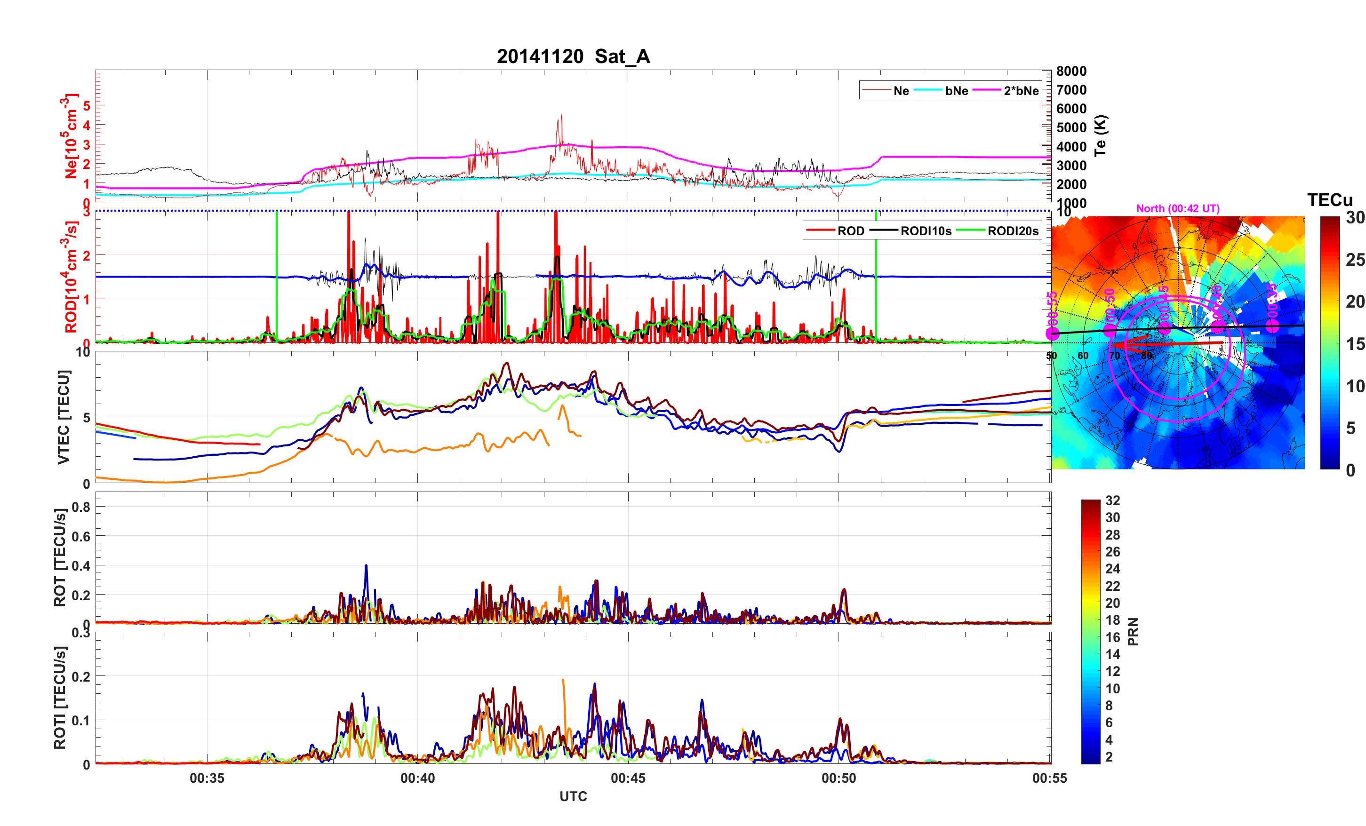
Task: Click the 00:40 x-axis tick label
Action: coord(417,778)
